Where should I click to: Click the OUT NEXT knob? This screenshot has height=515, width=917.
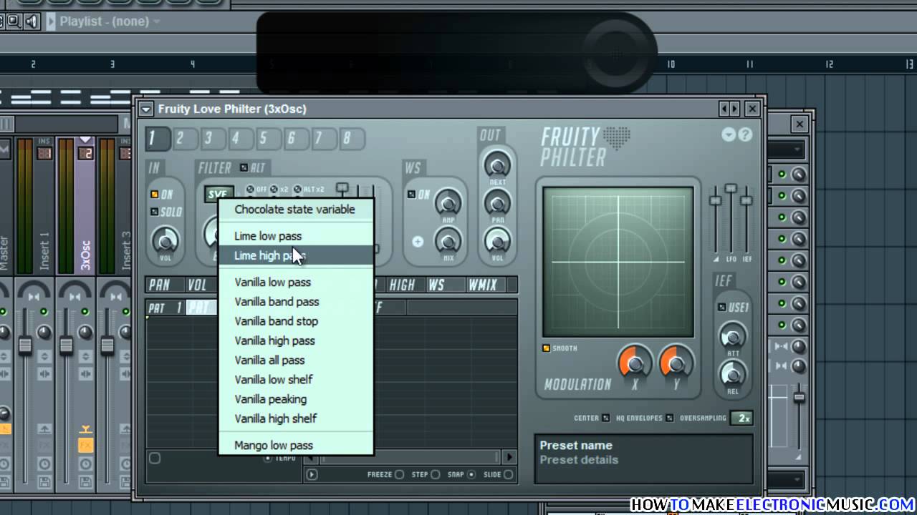pyautogui.click(x=497, y=165)
